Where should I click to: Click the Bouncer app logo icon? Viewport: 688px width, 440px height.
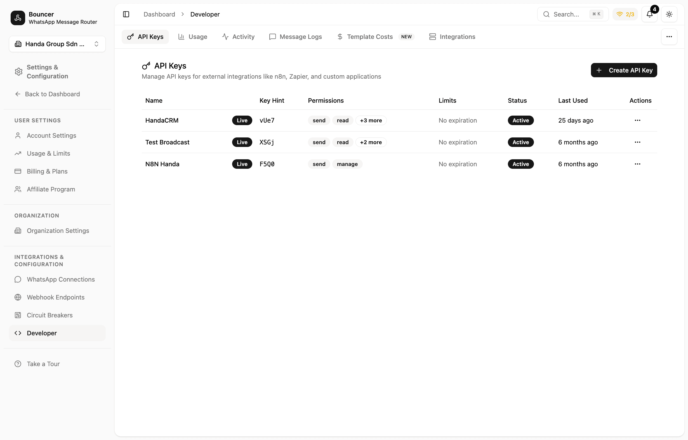click(18, 18)
